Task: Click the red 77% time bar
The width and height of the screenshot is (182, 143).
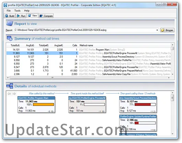Action: [145, 104]
